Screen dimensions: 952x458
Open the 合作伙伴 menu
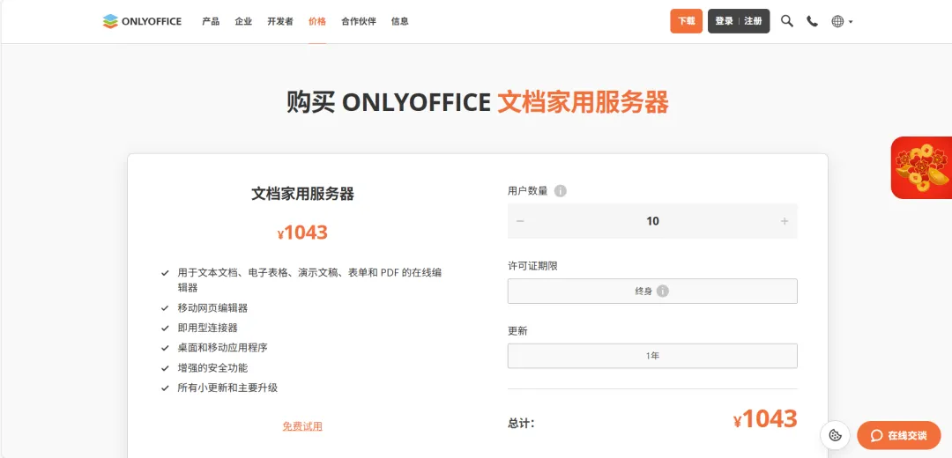point(359,21)
